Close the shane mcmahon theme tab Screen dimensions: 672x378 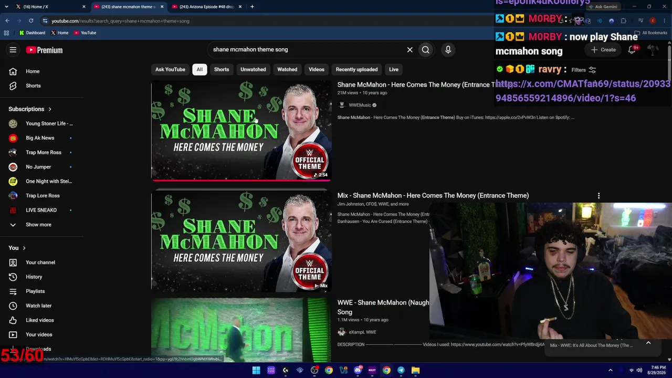click(x=162, y=7)
